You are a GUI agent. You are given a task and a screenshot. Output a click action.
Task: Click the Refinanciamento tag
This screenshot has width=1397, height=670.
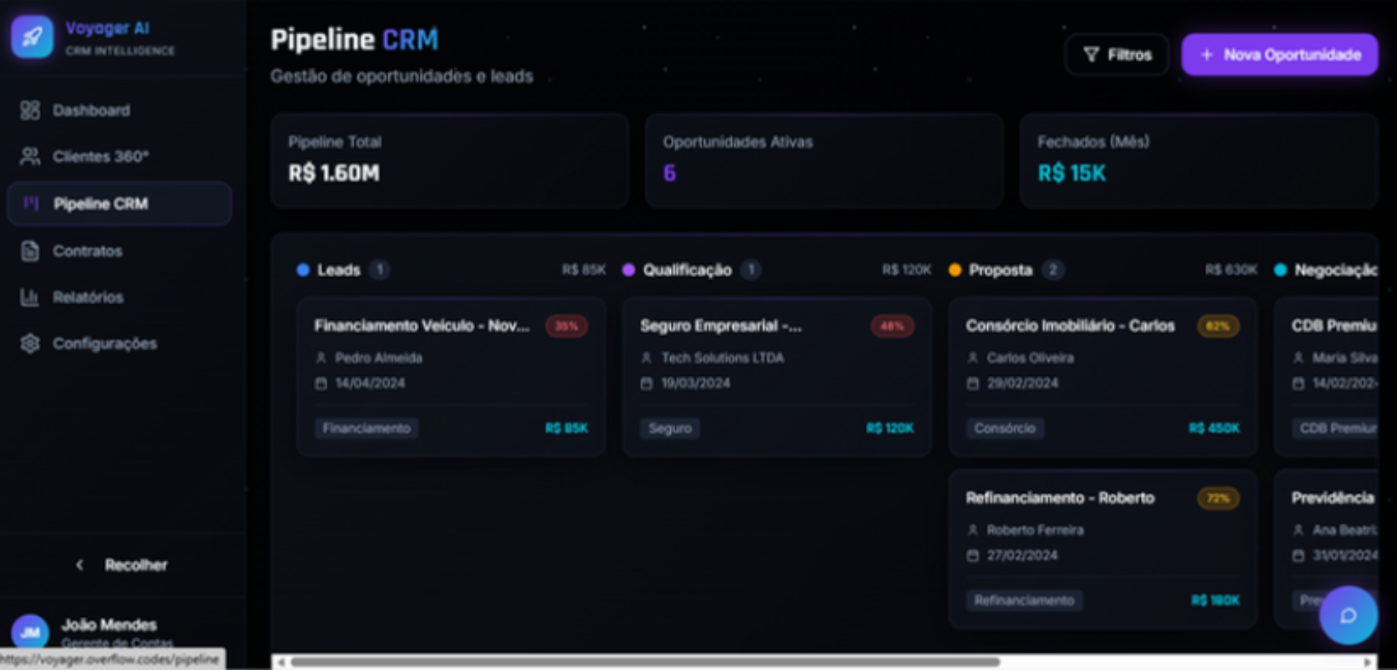pos(1024,601)
